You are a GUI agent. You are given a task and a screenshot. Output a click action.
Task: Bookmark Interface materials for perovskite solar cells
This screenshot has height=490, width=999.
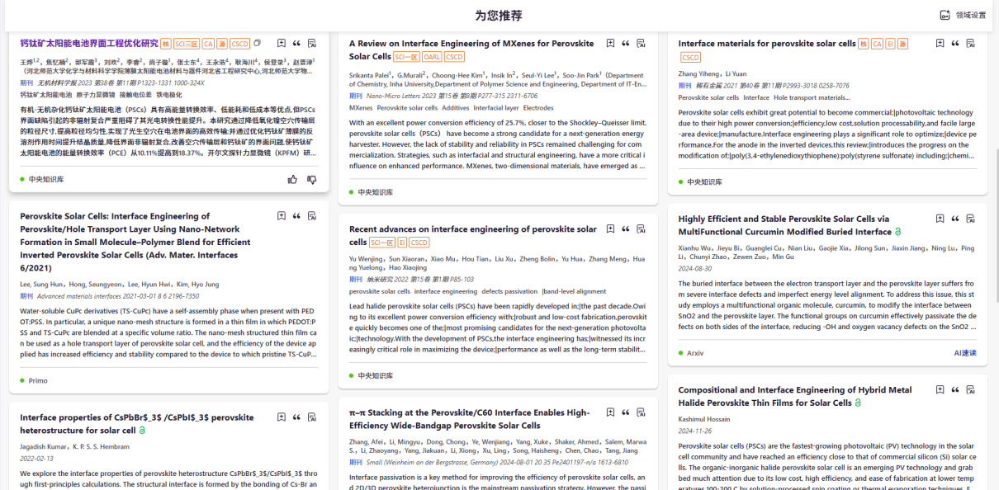(940, 44)
